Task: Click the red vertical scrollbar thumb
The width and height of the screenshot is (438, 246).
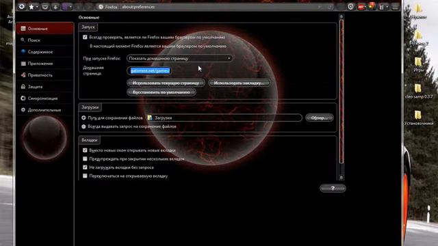Action: click(x=341, y=92)
